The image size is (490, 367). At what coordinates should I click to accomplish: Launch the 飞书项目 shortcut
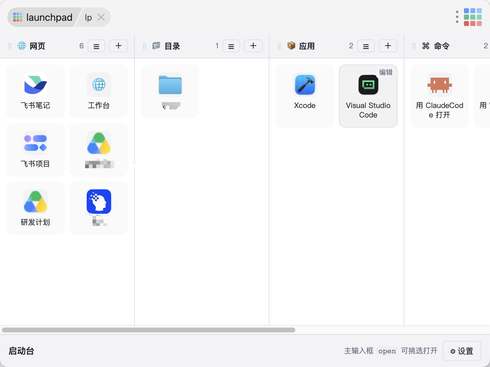tap(35, 150)
